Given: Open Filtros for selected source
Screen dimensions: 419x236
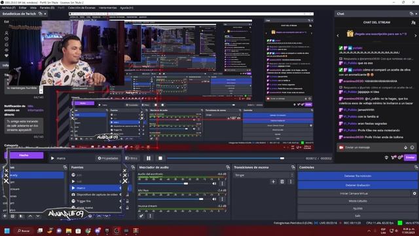Looking at the screenshot, I should click(x=131, y=159).
